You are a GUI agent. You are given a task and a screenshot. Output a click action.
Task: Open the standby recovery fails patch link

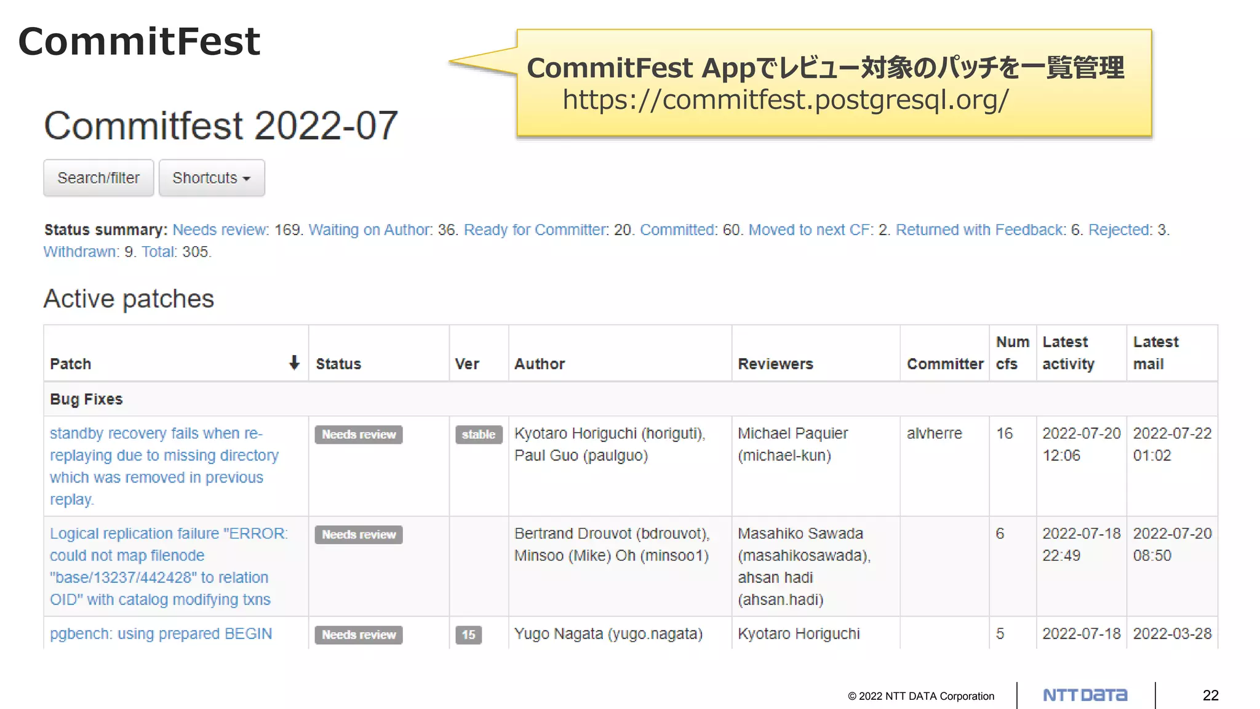pyautogui.click(x=164, y=467)
